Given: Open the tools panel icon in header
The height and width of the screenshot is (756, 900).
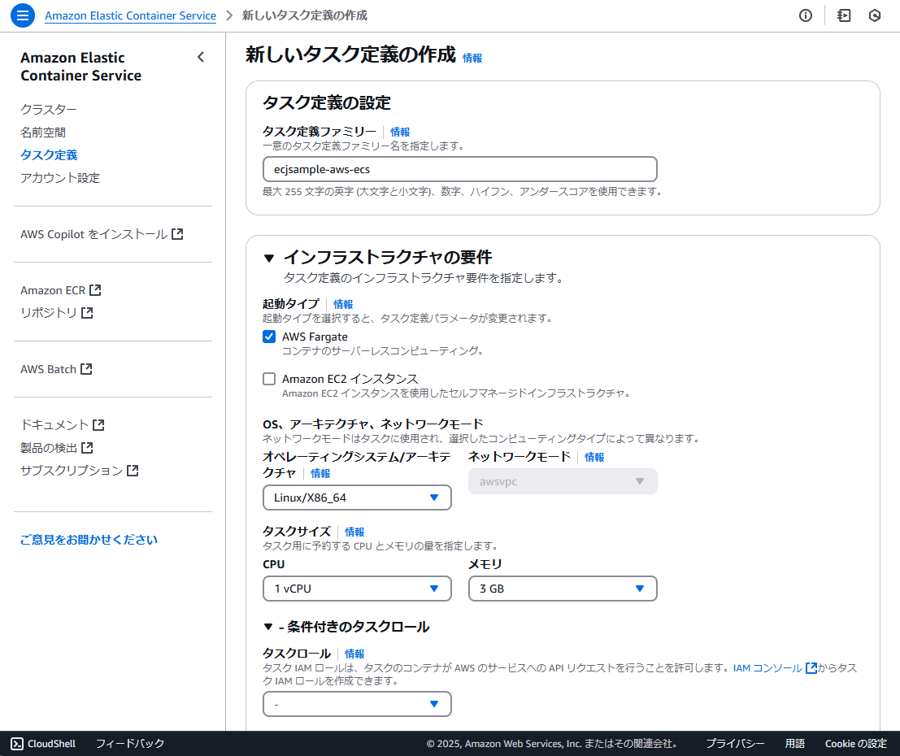Looking at the screenshot, I should [x=844, y=15].
